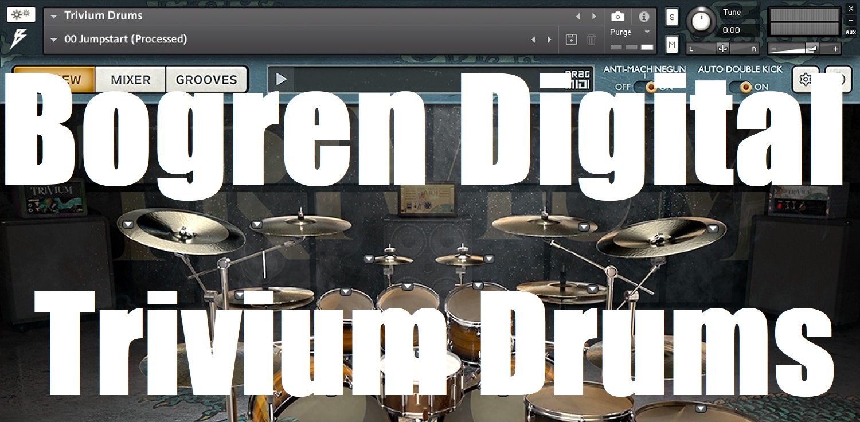Open the right crash cymbal dropdown

(584, 227)
